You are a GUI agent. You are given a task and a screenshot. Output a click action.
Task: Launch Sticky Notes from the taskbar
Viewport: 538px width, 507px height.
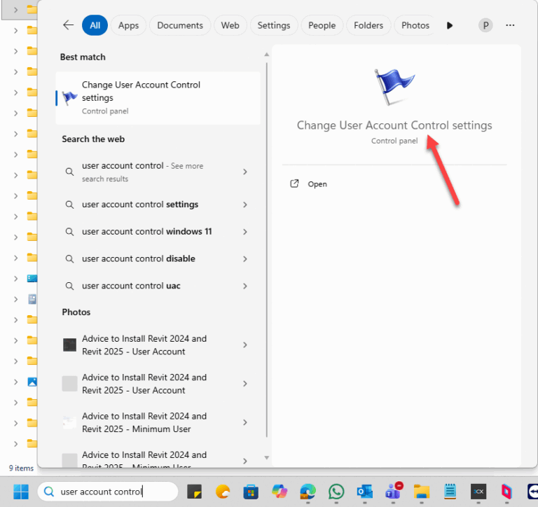[194, 492]
